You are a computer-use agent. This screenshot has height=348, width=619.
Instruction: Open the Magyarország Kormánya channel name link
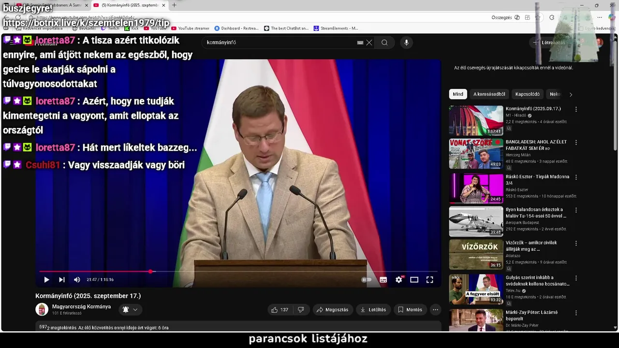(x=81, y=306)
